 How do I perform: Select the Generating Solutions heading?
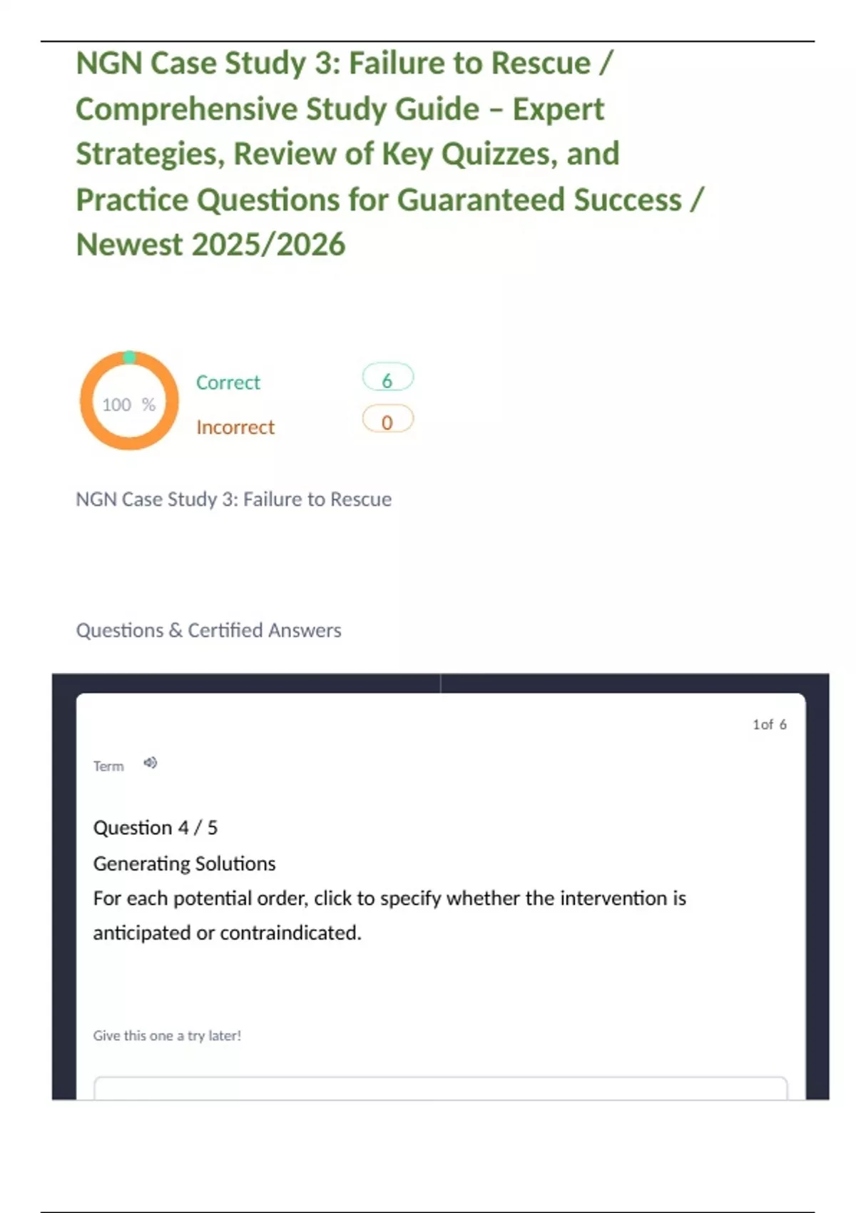(x=184, y=863)
